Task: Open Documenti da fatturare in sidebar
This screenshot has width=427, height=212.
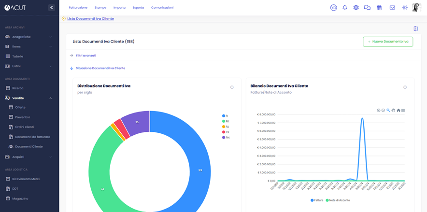Action: (x=32, y=137)
